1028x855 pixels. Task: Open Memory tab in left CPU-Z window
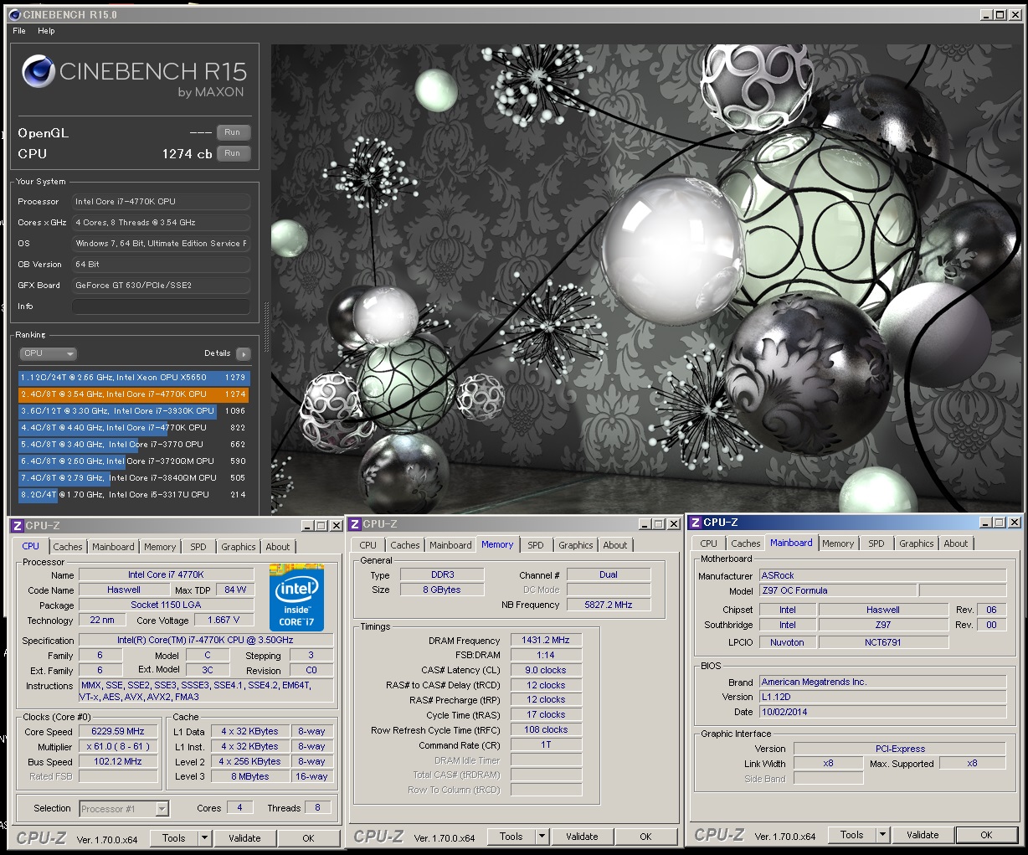tap(160, 547)
